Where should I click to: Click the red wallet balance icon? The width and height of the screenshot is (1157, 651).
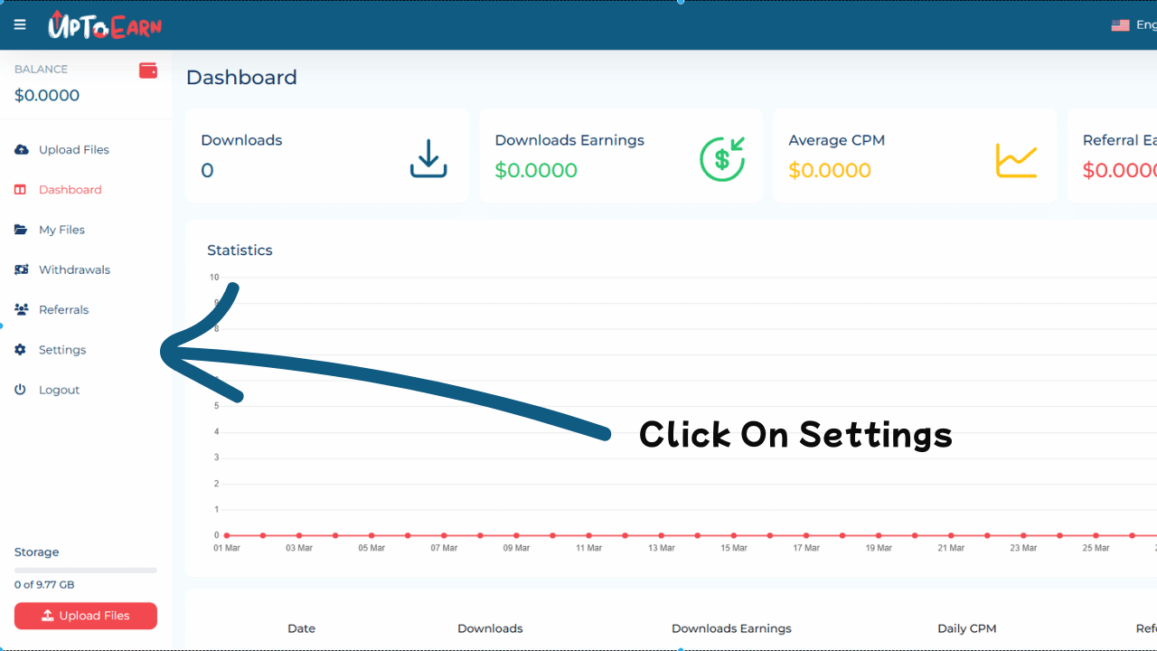tap(148, 71)
